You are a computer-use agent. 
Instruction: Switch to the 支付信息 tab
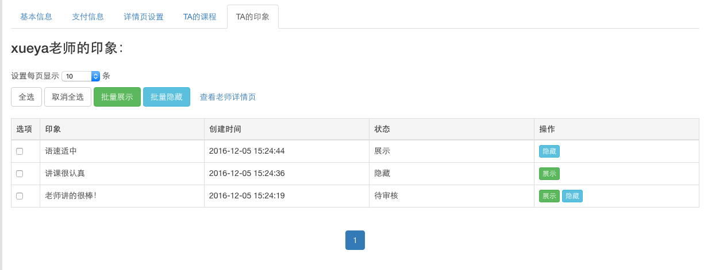[x=88, y=17]
